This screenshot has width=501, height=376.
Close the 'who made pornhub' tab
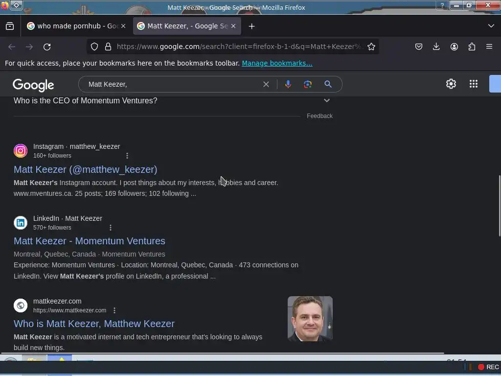point(123,26)
